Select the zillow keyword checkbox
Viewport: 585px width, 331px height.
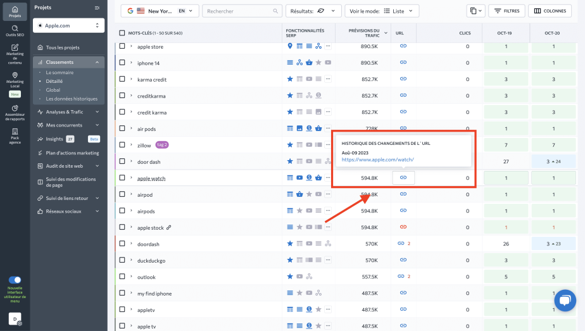(122, 145)
